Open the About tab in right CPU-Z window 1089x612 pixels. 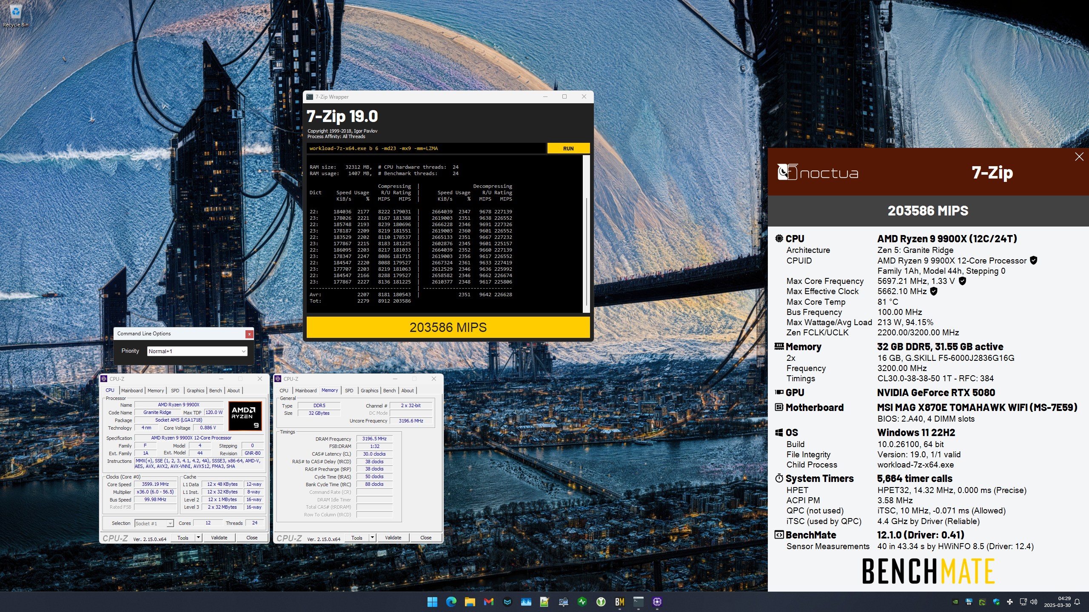click(x=408, y=391)
